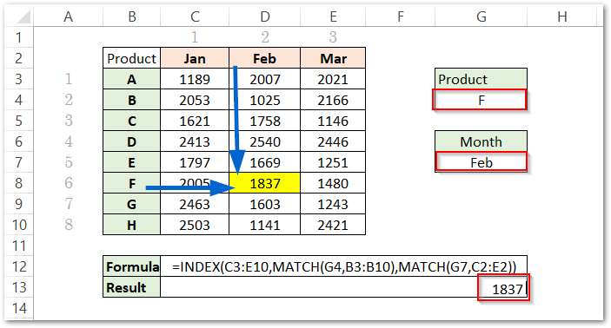Viewport: 611px width, 328px height.
Task: Select column G header
Action: [x=481, y=16]
